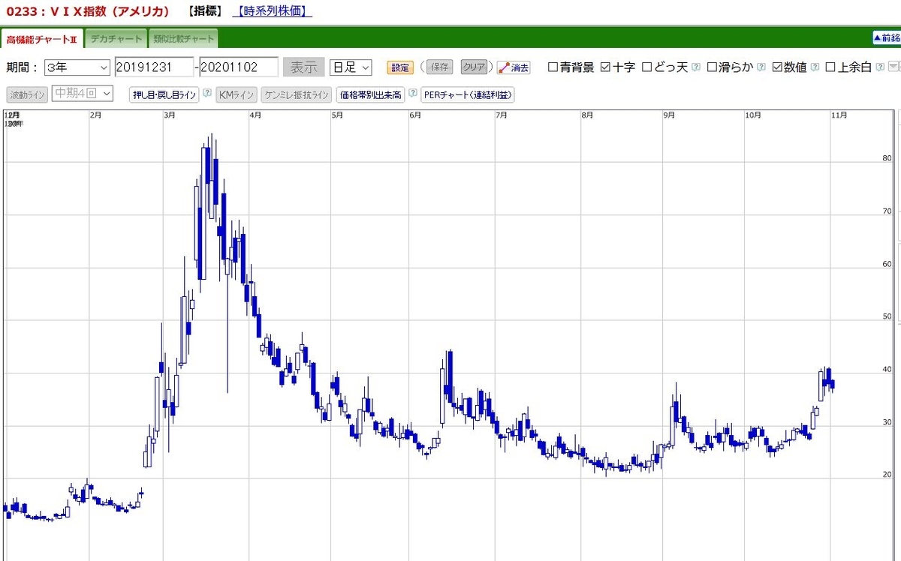Click the 表示 display button
Screen dimensions: 901x561
click(304, 67)
